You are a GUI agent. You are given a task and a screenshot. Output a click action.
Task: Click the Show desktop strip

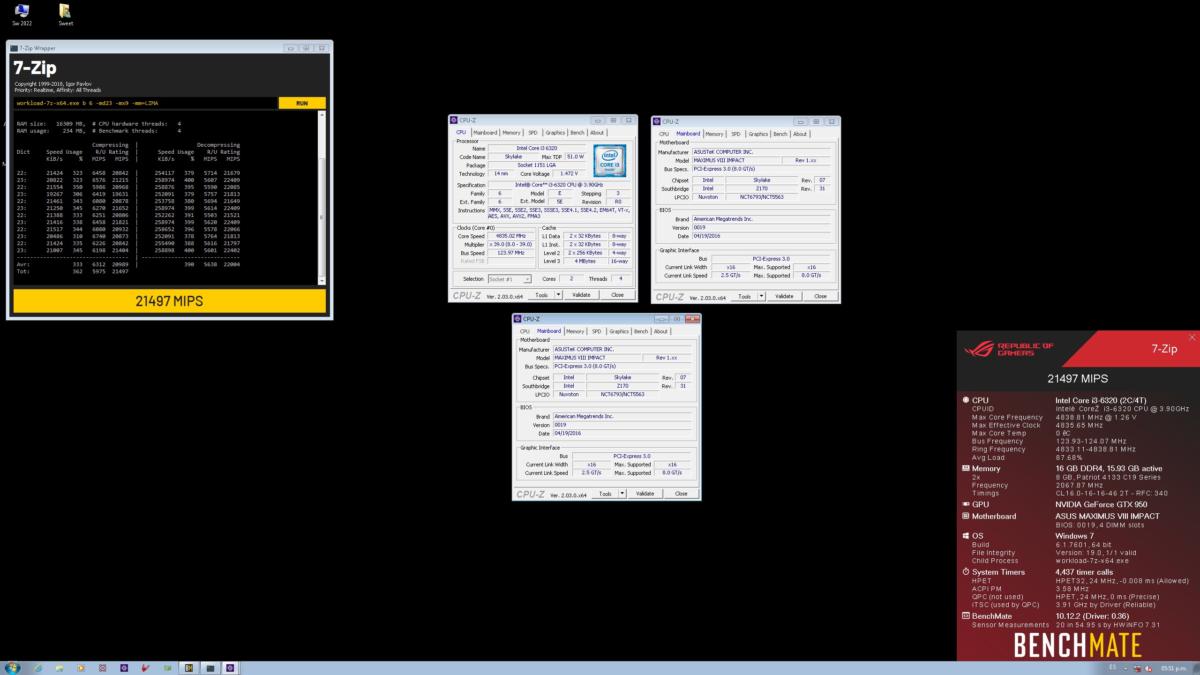[x=1196, y=668]
